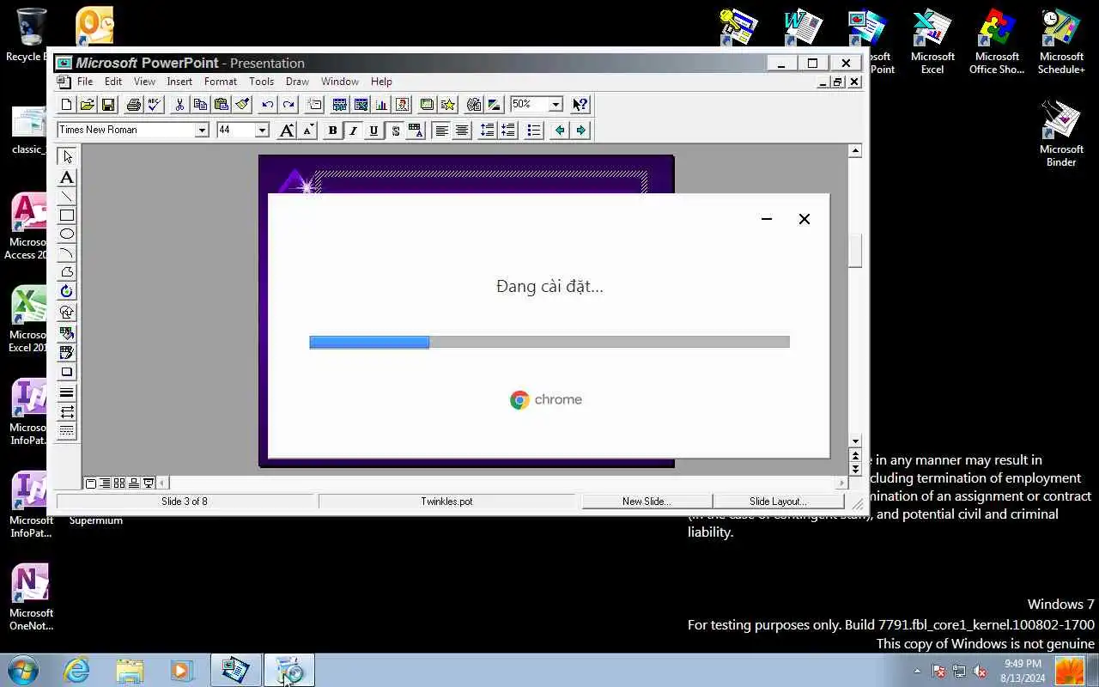Select the Text tool letter A in drawing toolbar
This screenshot has height=687, width=1099.
(67, 178)
